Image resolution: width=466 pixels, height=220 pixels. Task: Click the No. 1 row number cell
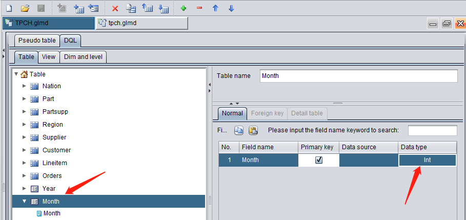[x=229, y=160]
